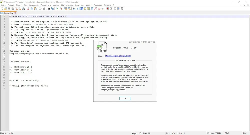250x135 pixels.
Task: Open the Инструменты menu
Action: [67, 5]
